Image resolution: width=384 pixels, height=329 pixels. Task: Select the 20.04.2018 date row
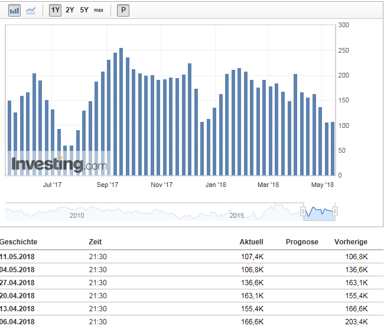[191, 296]
